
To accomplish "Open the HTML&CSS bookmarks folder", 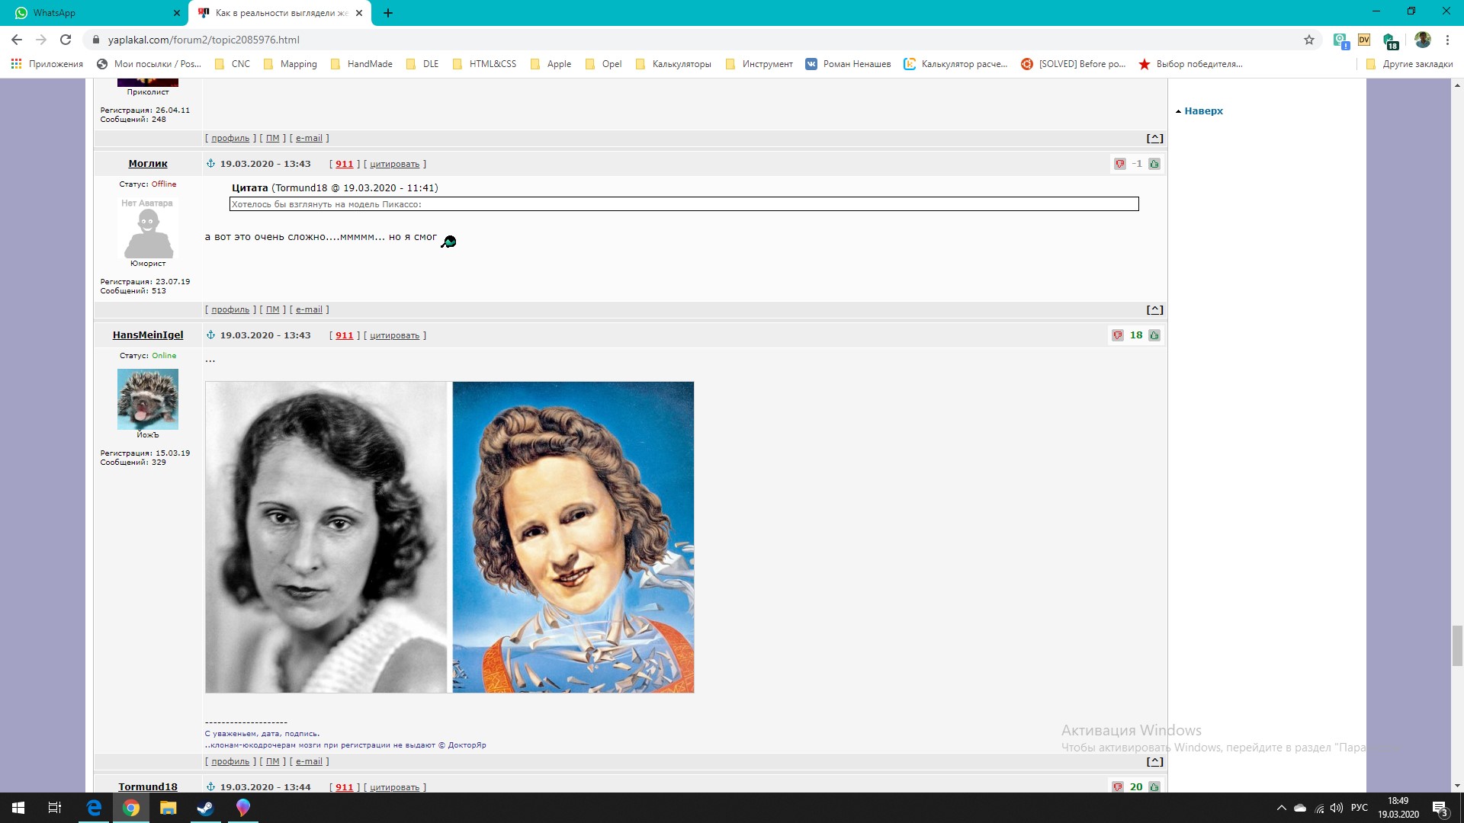I will coord(484,64).
